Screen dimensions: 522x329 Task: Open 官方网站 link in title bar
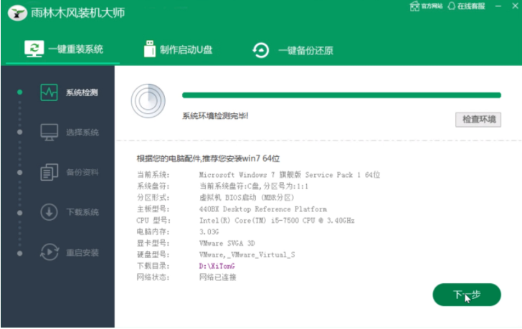point(426,6)
